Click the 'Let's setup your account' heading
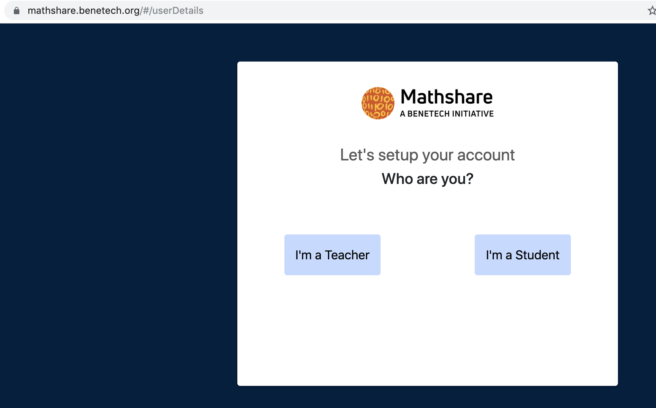This screenshot has width=656, height=408. 427,155
